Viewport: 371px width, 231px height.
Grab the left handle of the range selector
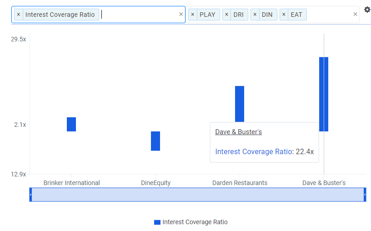tap(30, 195)
